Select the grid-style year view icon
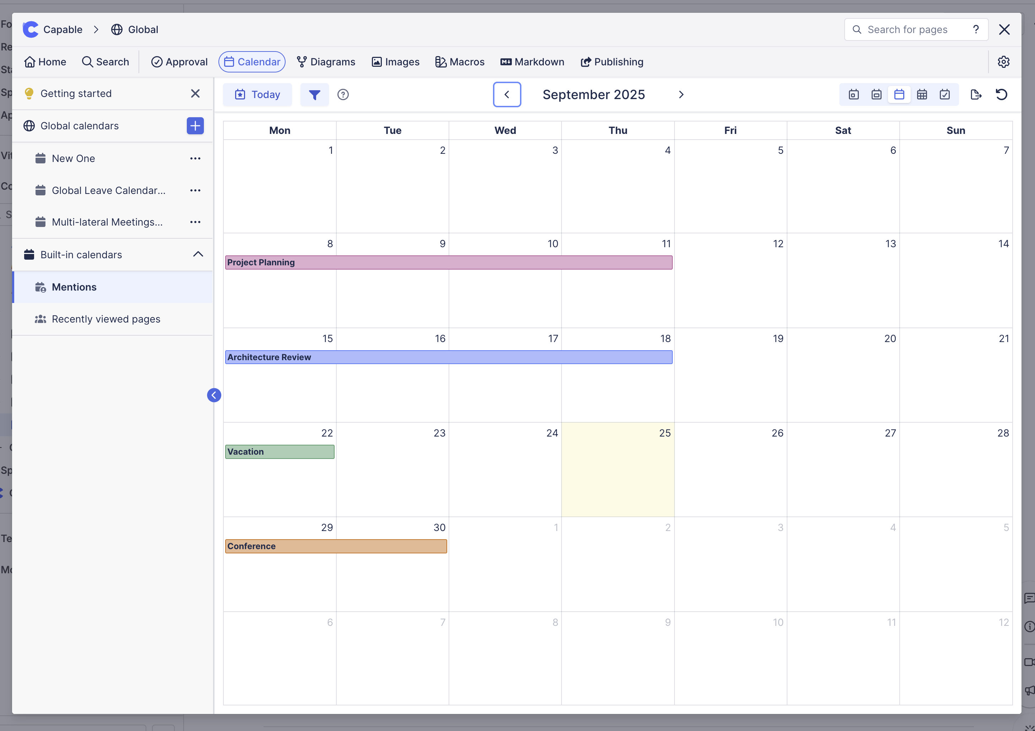 [922, 94]
